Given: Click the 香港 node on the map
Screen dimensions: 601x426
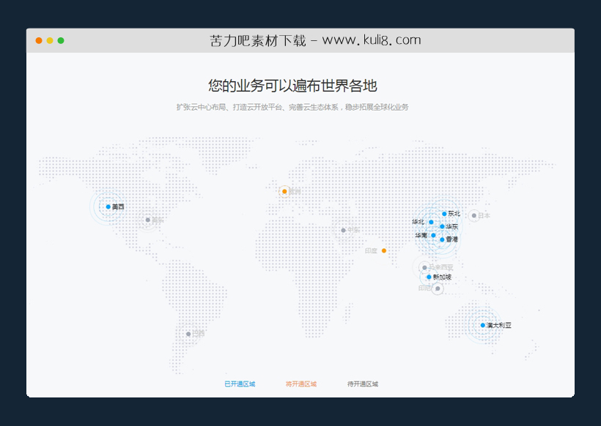Looking at the screenshot, I should (442, 240).
